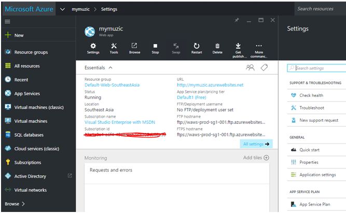
Task: Click the tags icon in Essentials
Action: click(x=264, y=67)
